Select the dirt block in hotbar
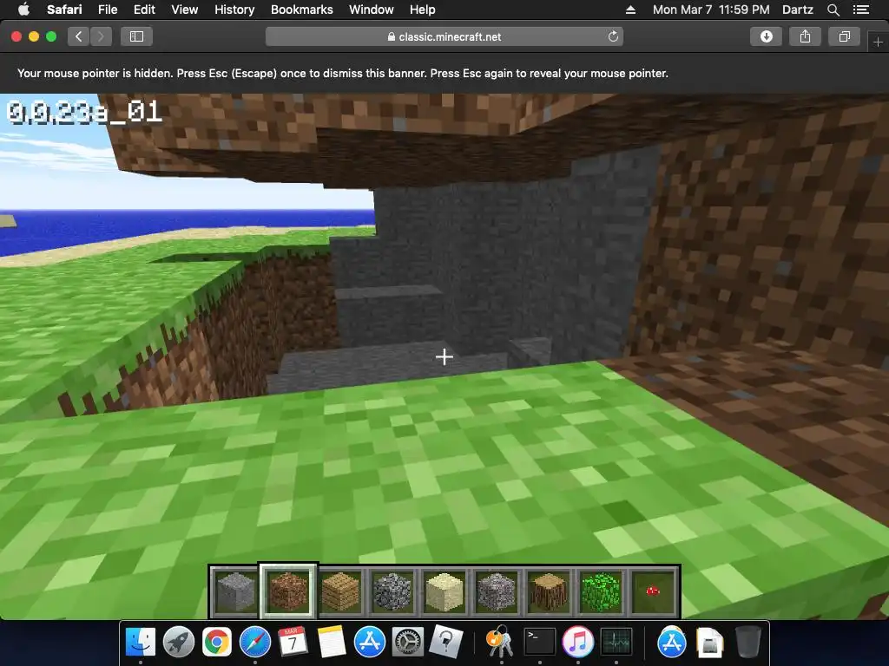Image resolution: width=889 pixels, height=666 pixels. tap(287, 591)
